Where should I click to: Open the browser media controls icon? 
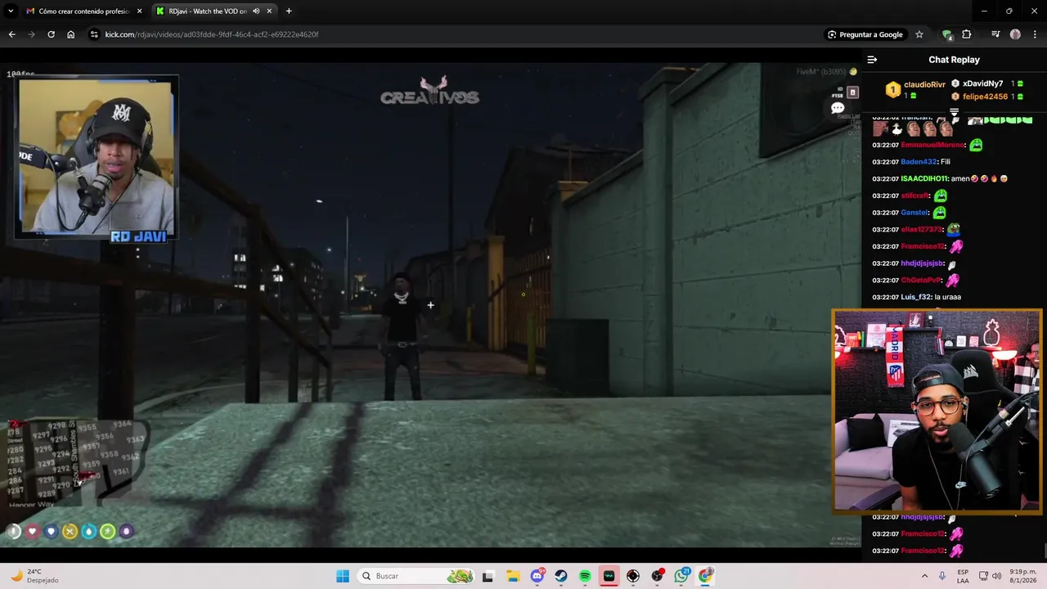tap(995, 34)
